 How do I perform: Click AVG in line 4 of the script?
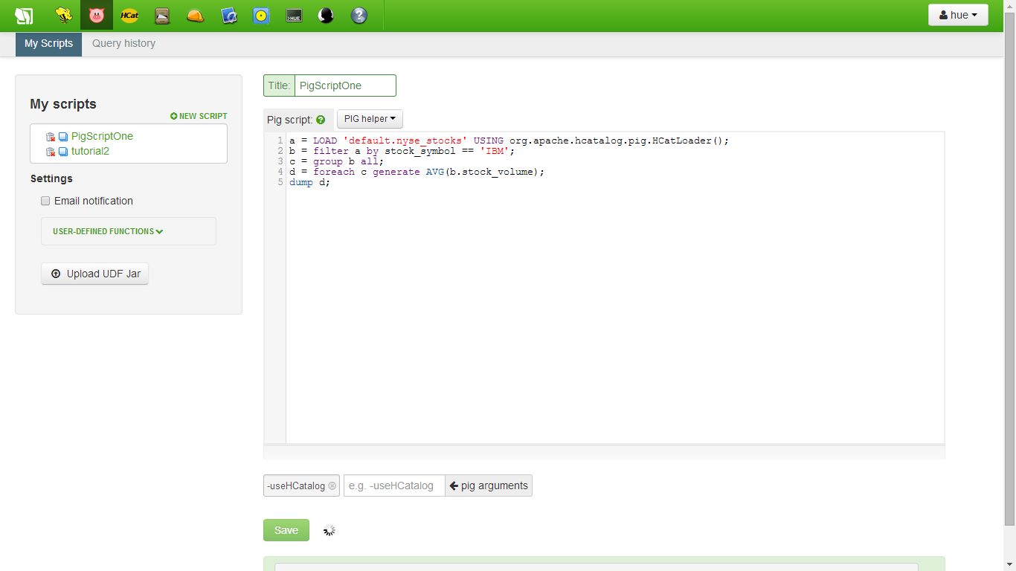(435, 172)
